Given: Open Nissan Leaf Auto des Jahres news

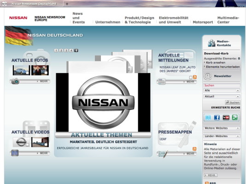Looking at the screenshot, I should tap(177, 69).
